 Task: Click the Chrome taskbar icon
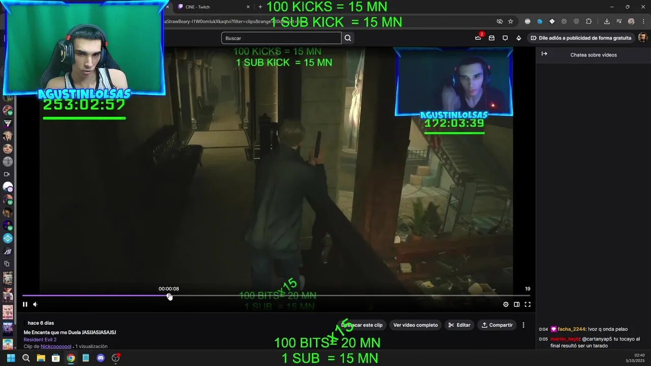(71, 358)
